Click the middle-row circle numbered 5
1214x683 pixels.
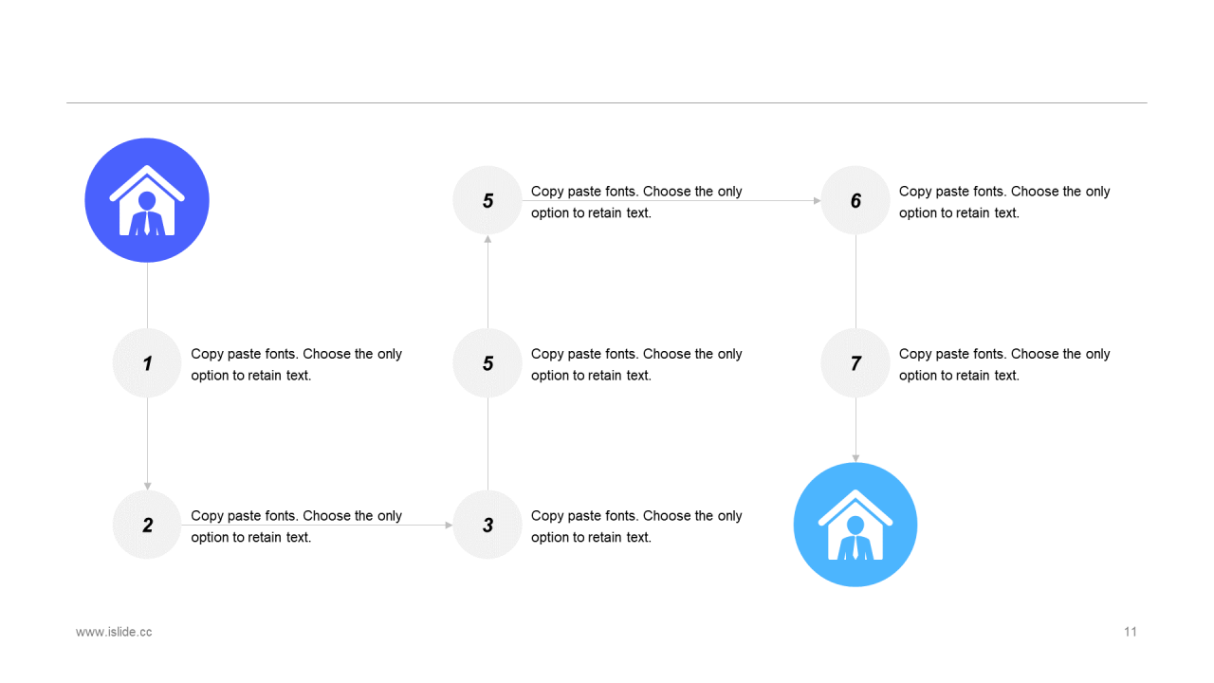[x=487, y=363]
